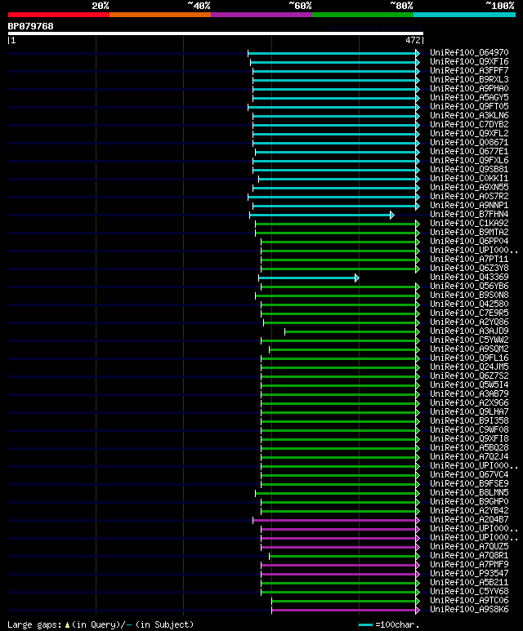
Task: Open hit UniRef100_Q9XFI6
Action: (469, 62)
